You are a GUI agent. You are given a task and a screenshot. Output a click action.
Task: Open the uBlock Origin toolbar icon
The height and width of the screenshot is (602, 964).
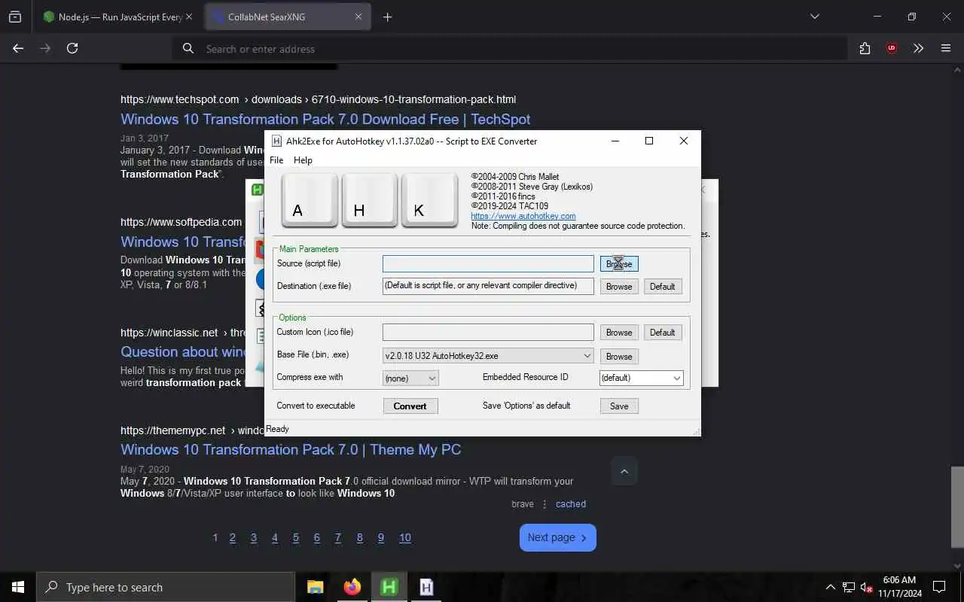[x=892, y=48]
